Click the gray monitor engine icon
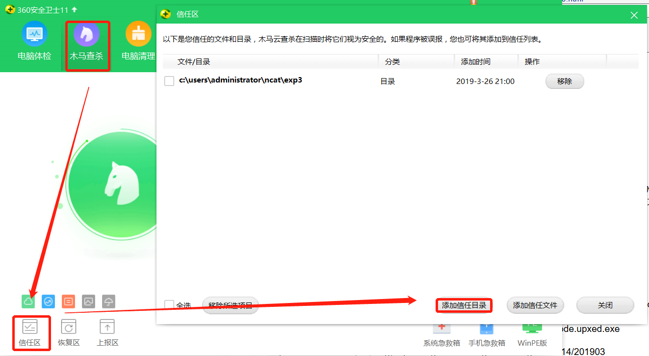Image resolution: width=649 pixels, height=356 pixels. coord(88,301)
